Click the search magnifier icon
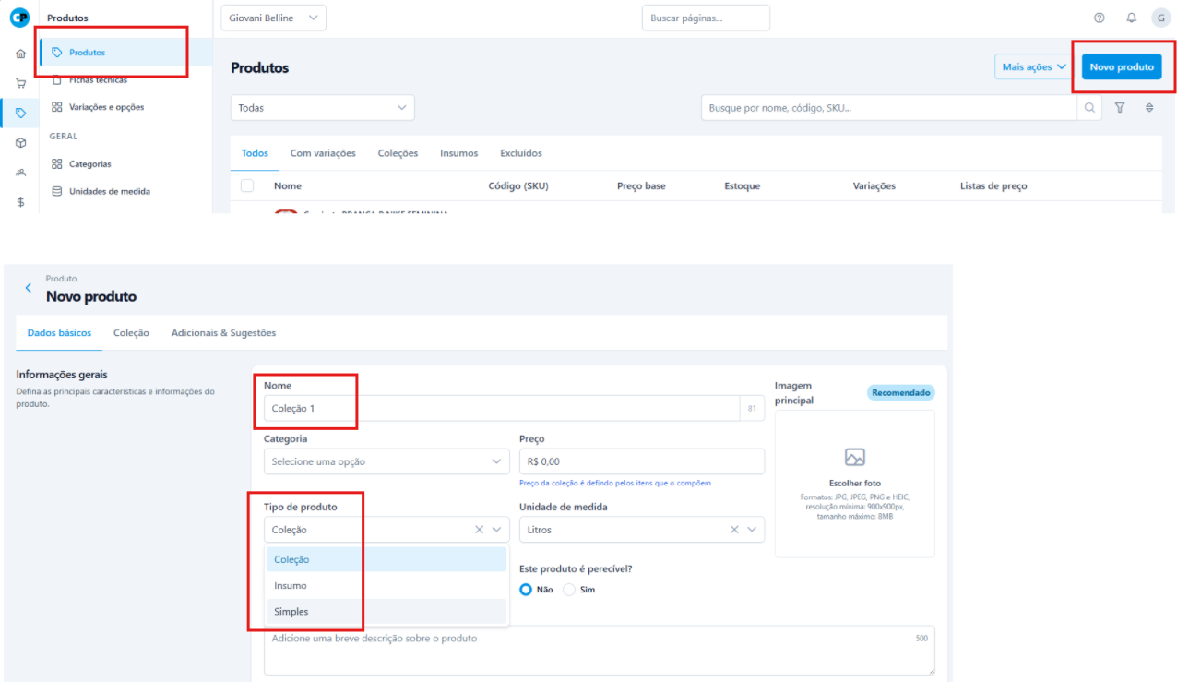 pyautogui.click(x=1089, y=108)
